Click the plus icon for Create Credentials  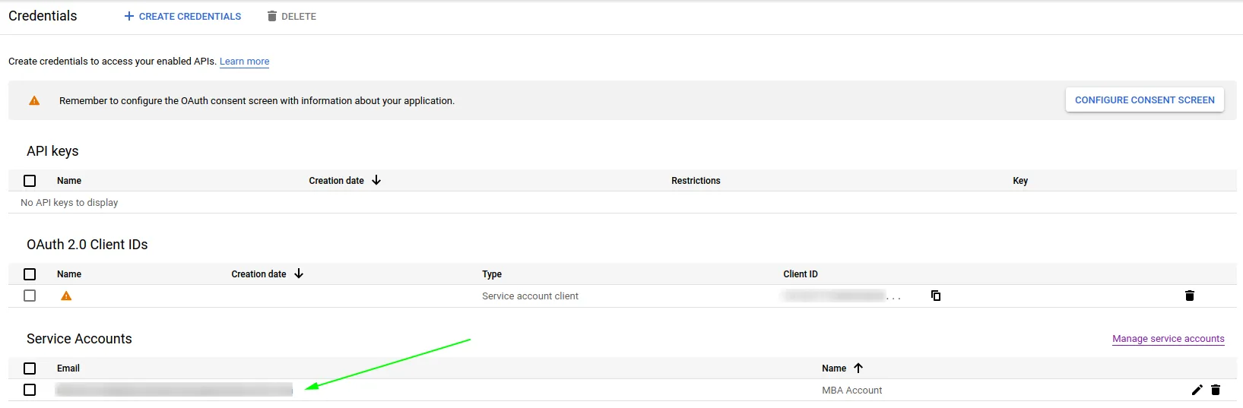tap(129, 16)
